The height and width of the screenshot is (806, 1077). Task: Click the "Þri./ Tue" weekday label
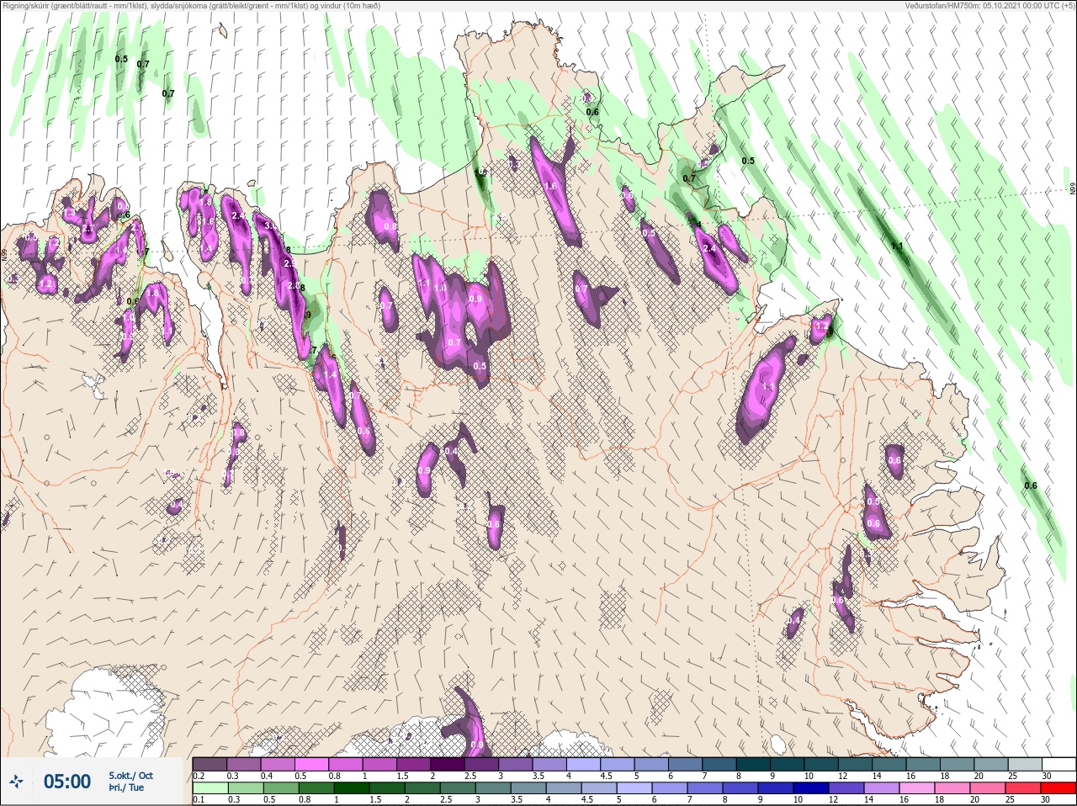click(125, 787)
